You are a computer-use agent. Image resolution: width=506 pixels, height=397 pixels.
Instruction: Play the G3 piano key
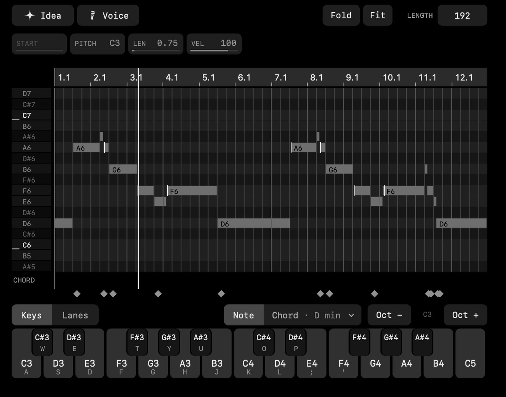coord(153,367)
